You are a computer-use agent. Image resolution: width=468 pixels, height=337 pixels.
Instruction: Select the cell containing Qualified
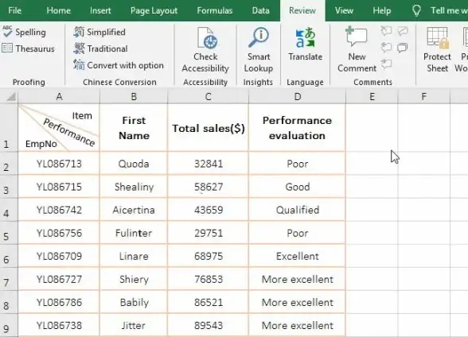(298, 210)
